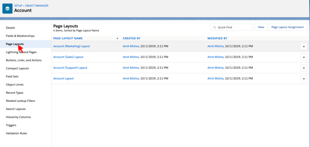Open the Account Layout link

click(x=63, y=78)
